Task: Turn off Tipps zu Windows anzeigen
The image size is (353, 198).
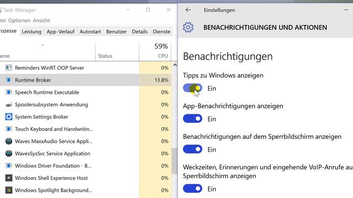Action: pos(192,88)
